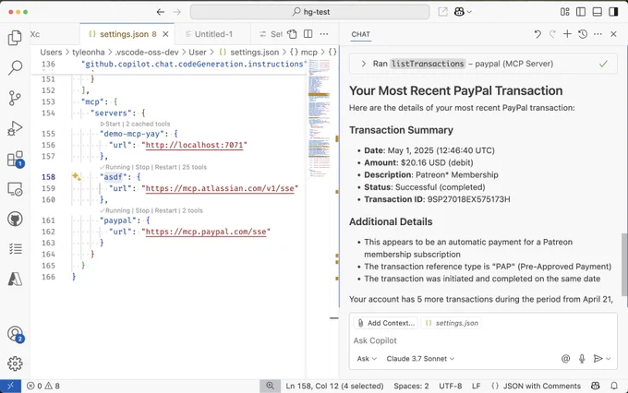Open the list-style Testing view icon
This screenshot has width=628, height=393.
(x=15, y=249)
